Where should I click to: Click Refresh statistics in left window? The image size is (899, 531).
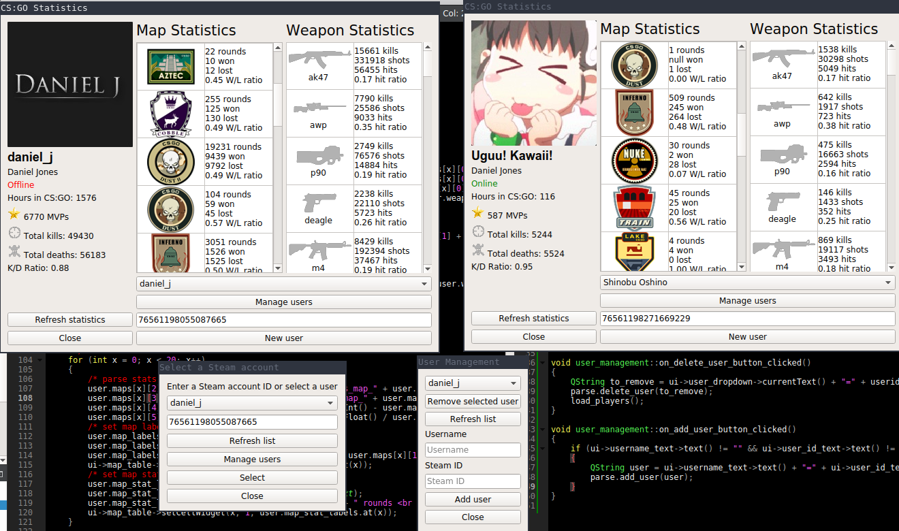(x=70, y=320)
